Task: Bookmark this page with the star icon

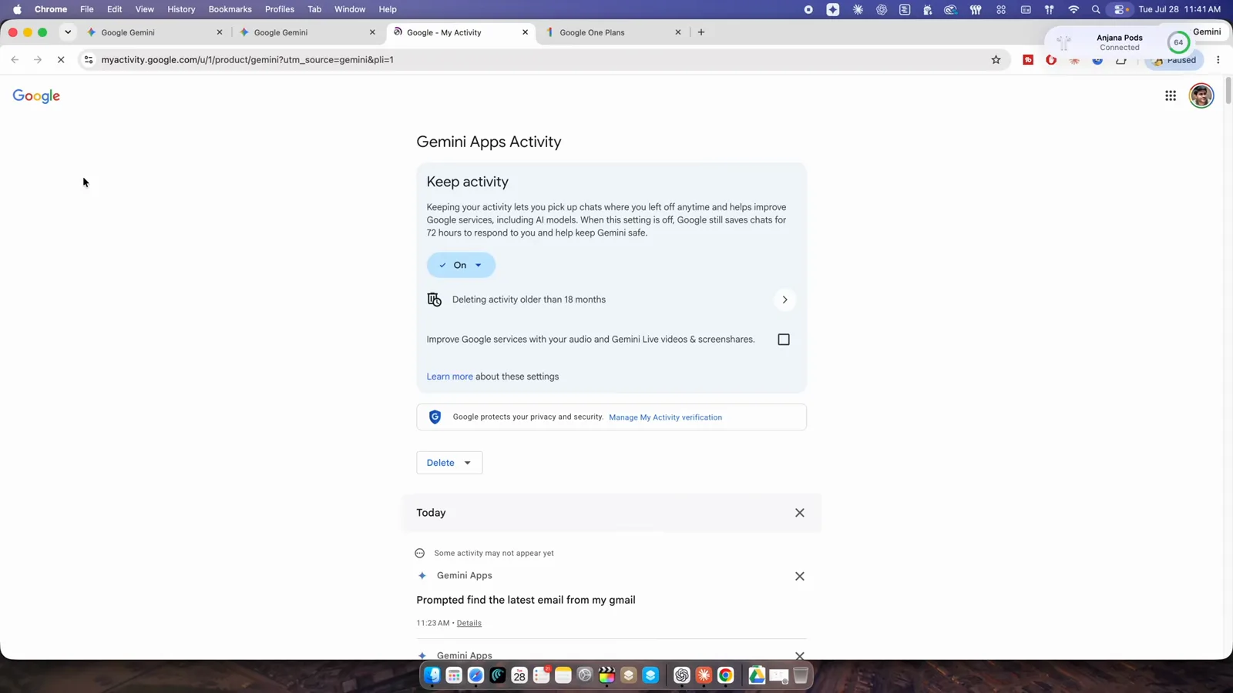Action: (x=996, y=59)
